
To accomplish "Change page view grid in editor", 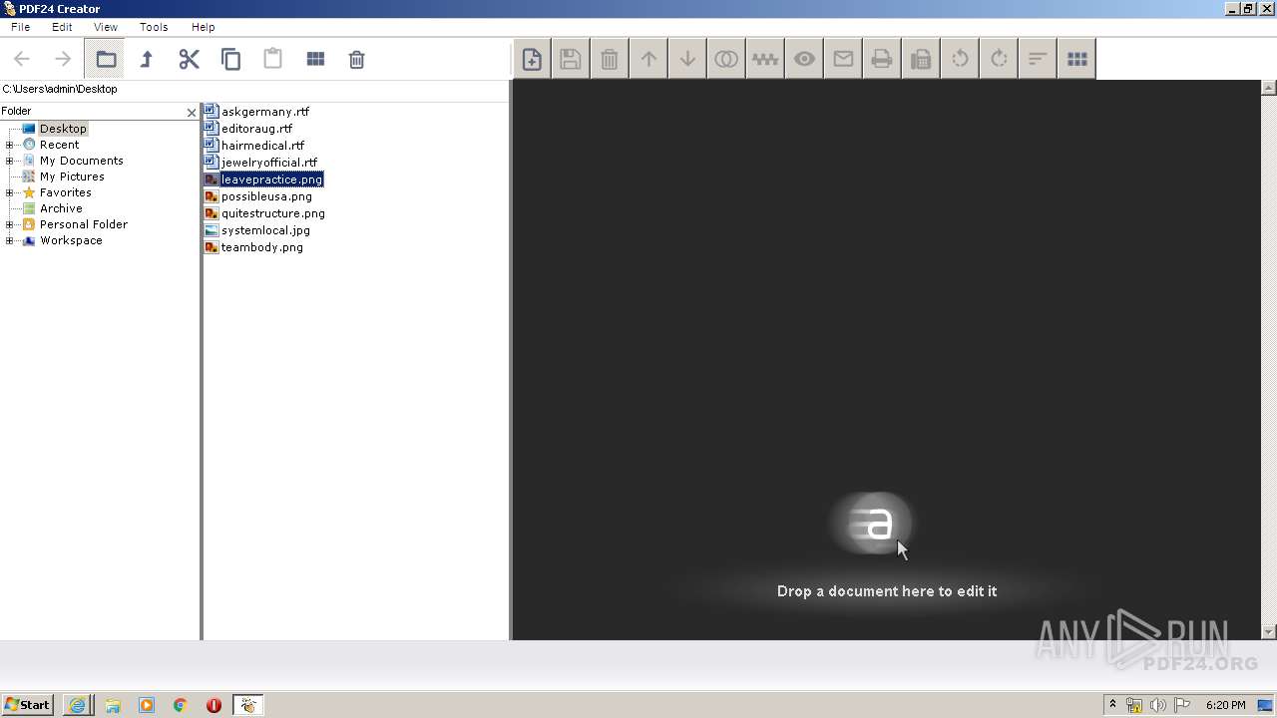I will 1076,60.
